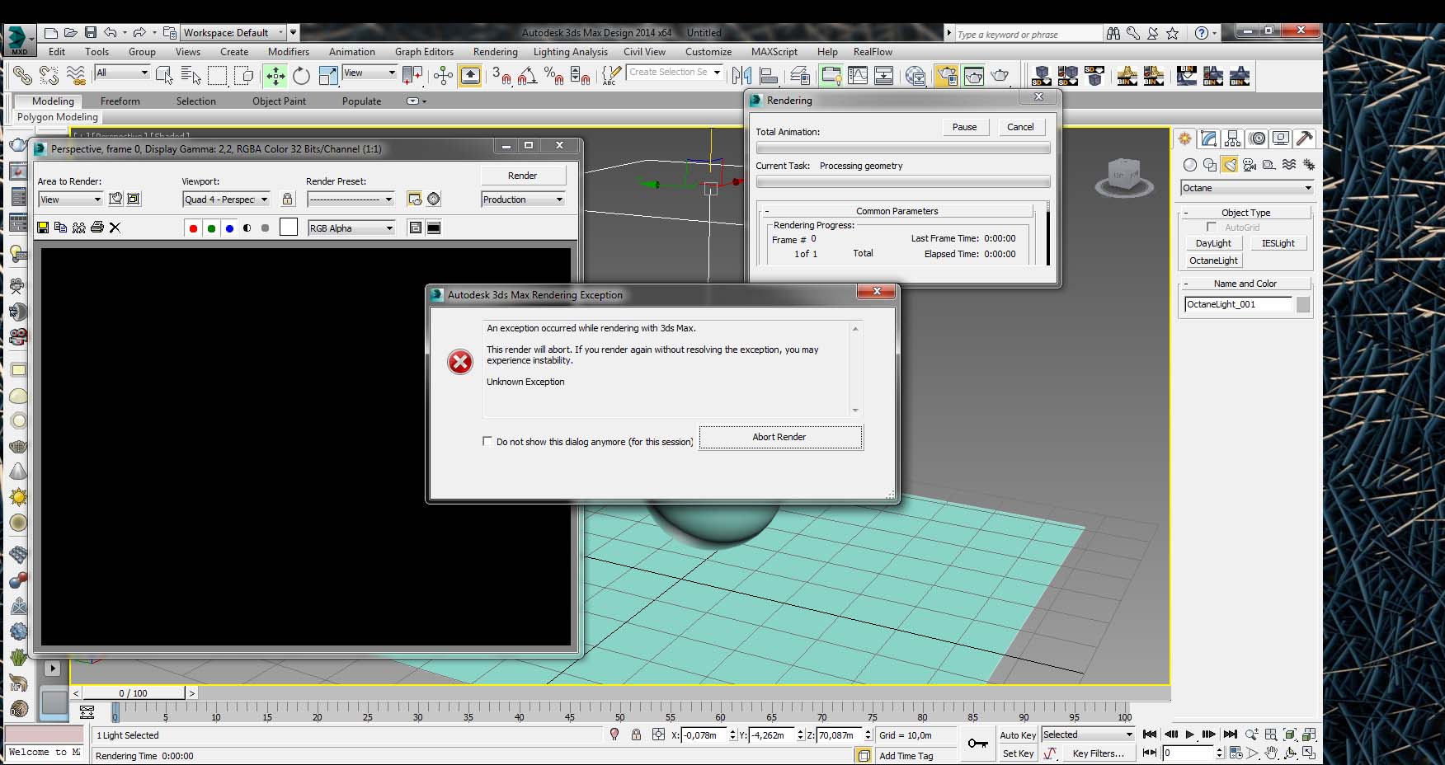This screenshot has width=1445, height=765.
Task: Open the Selected key filter dropdown
Action: click(x=1088, y=734)
